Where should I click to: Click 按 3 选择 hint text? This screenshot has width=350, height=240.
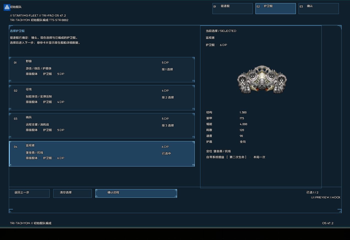point(168,125)
